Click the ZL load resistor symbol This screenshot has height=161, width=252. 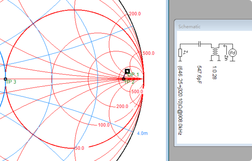[x=180, y=53]
